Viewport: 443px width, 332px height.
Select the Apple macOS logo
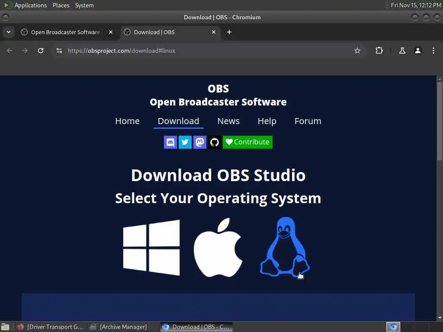click(218, 247)
